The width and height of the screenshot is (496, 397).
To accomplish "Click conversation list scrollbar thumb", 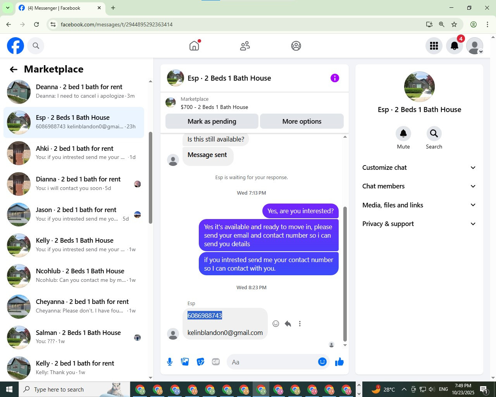I will tap(150, 178).
